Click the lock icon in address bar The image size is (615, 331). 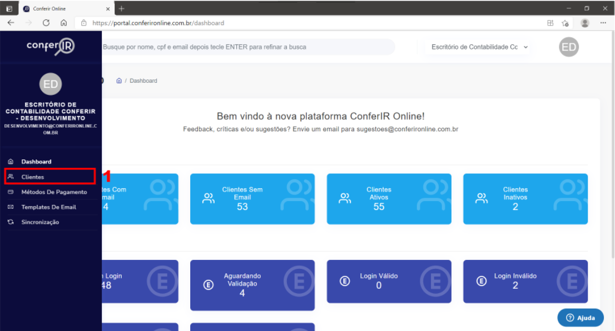(83, 23)
